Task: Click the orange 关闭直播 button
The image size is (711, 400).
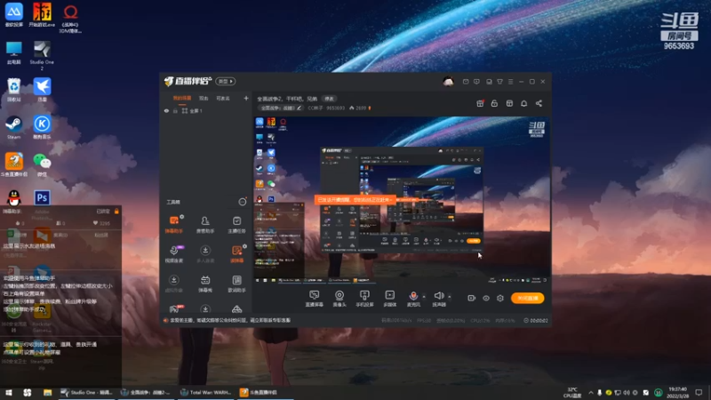Action: [x=527, y=298]
